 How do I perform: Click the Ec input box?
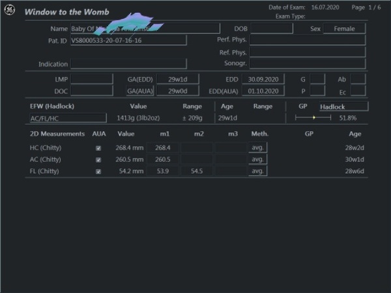(358, 91)
